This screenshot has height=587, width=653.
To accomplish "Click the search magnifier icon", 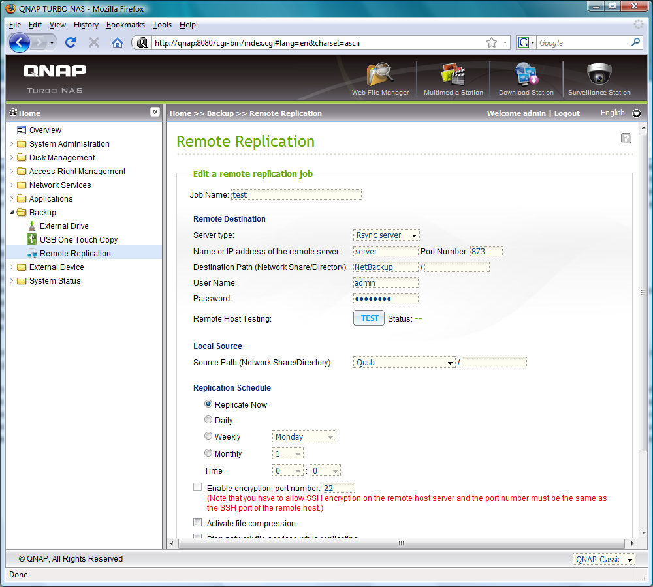I will (x=635, y=42).
